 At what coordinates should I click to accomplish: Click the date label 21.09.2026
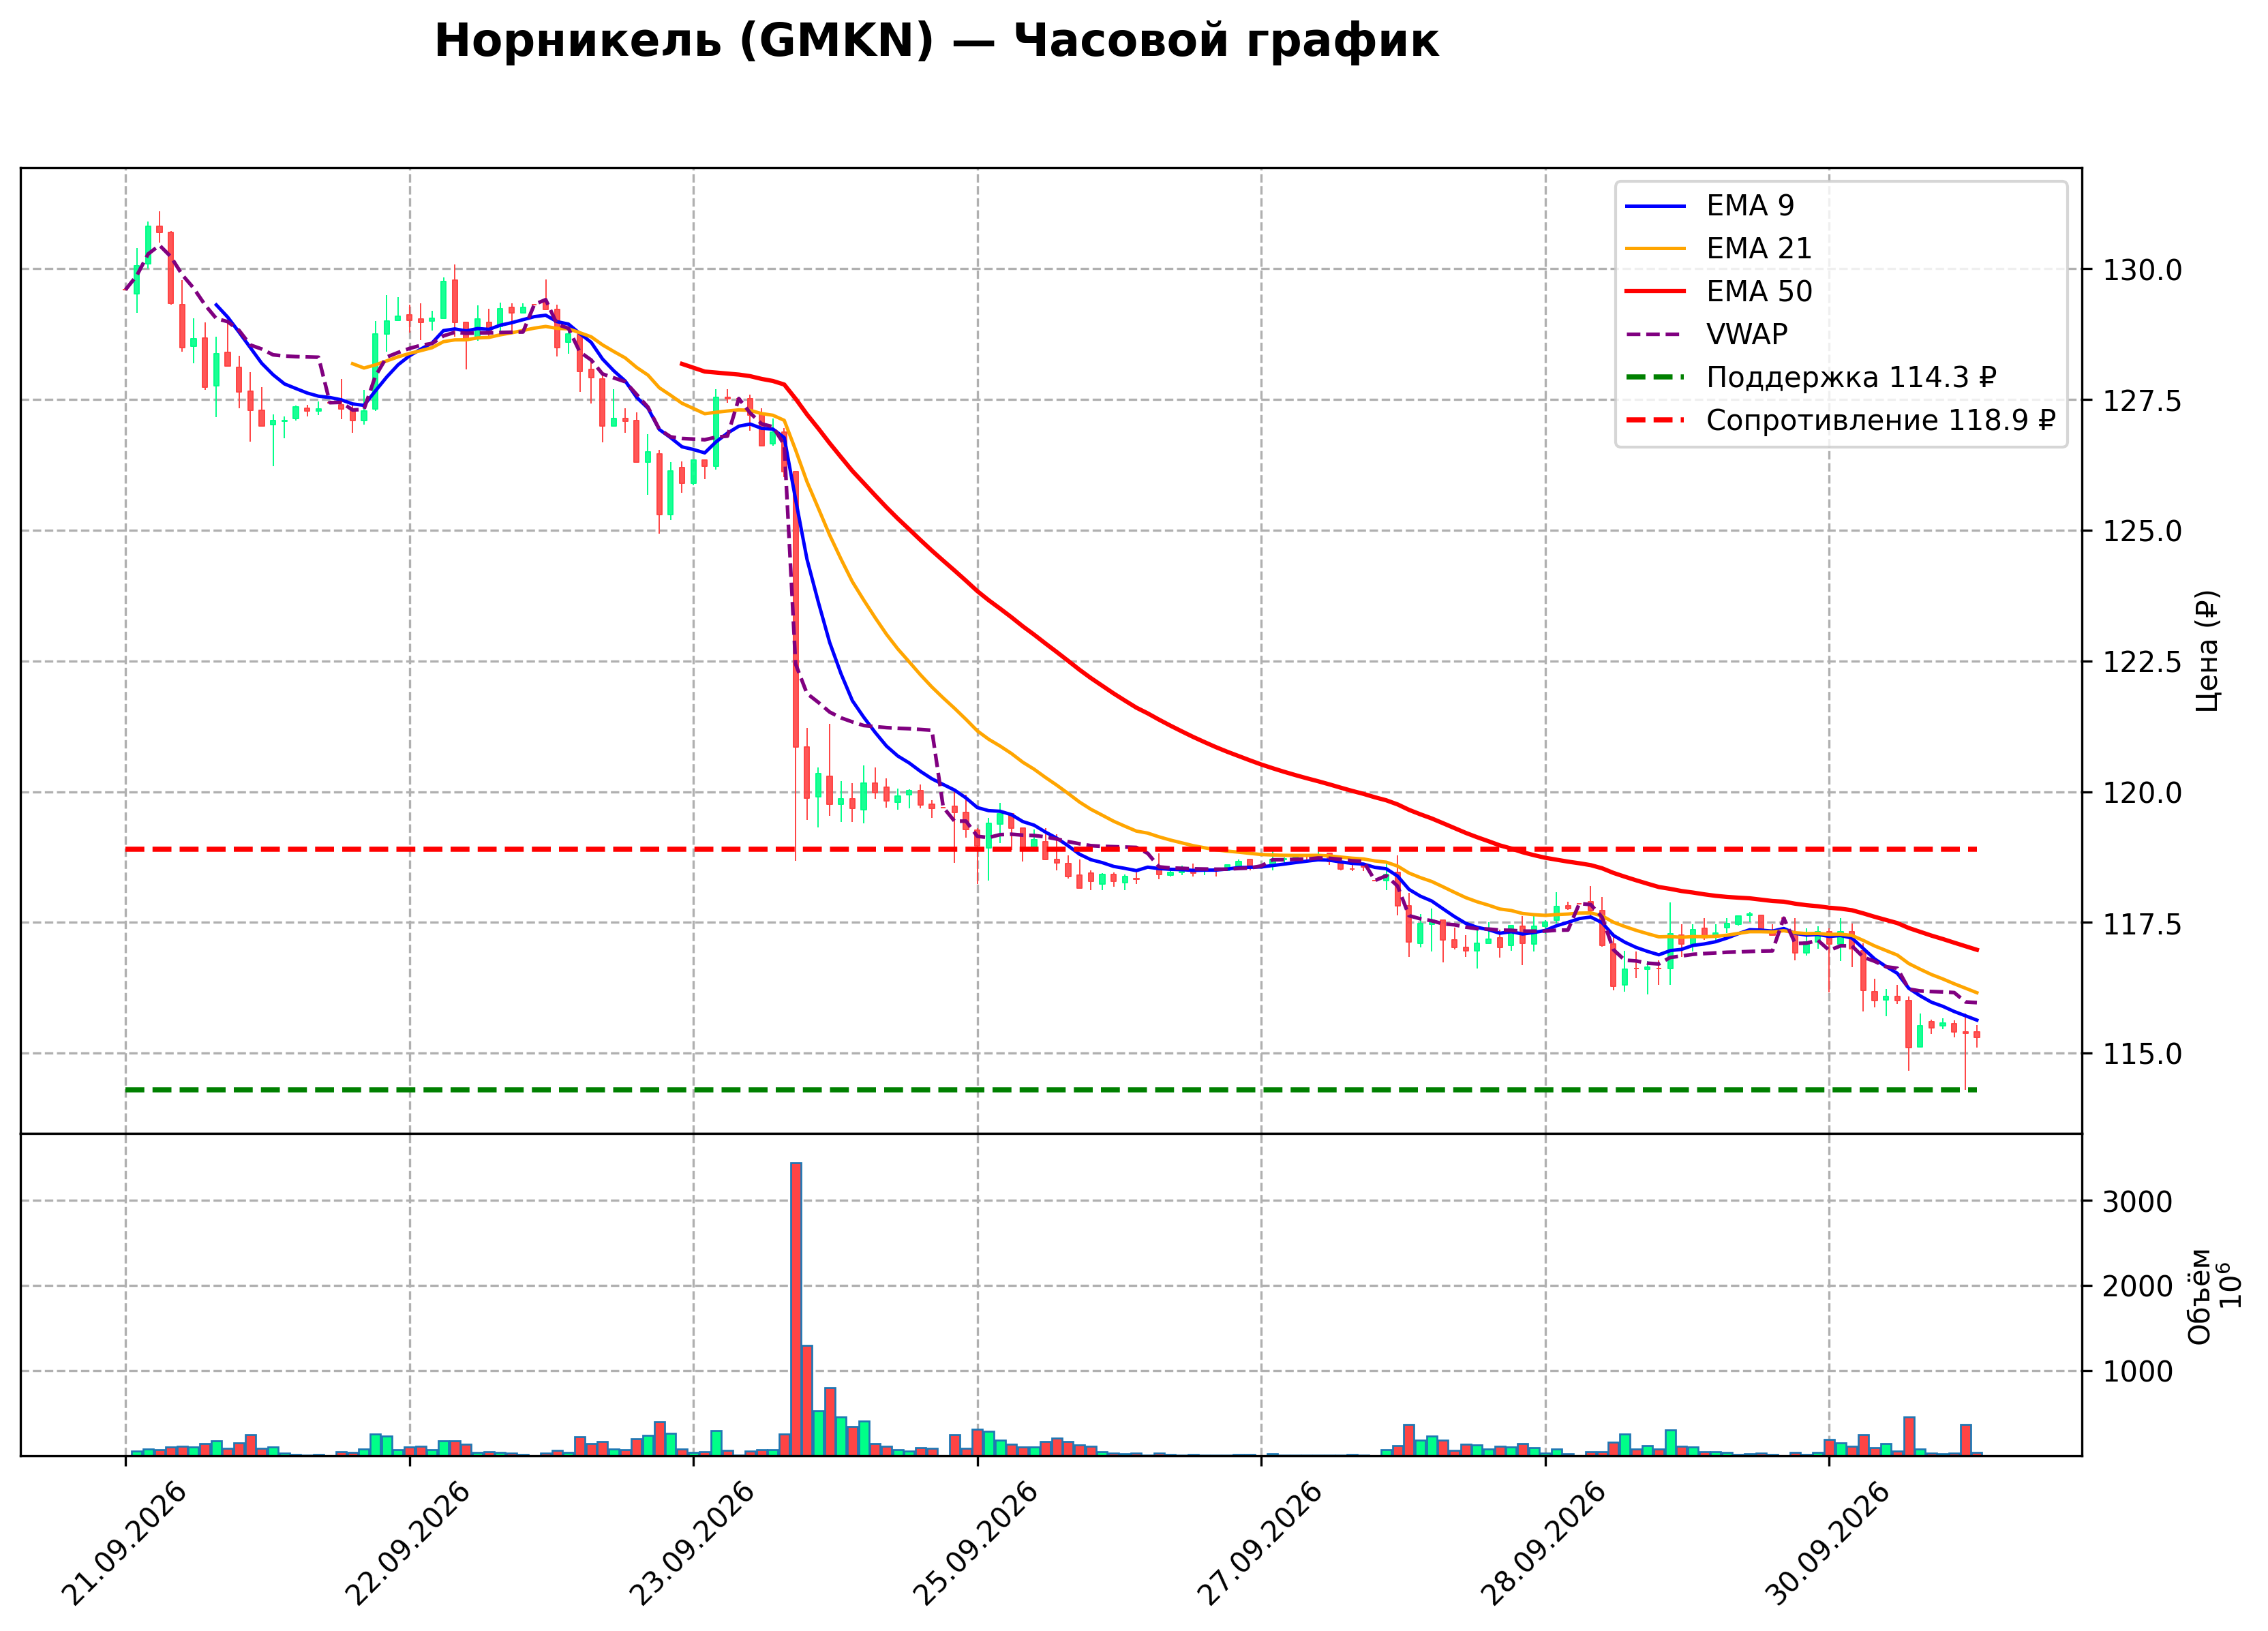click(125, 1544)
